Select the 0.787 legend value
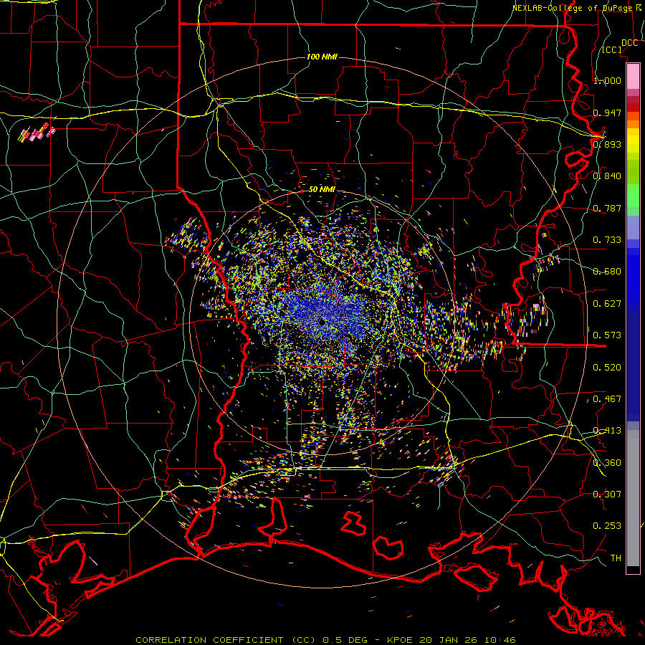 (607, 208)
